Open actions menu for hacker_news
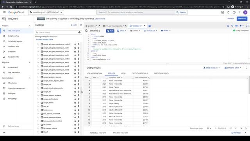The width and height of the screenshot is (250, 141). 78,110
